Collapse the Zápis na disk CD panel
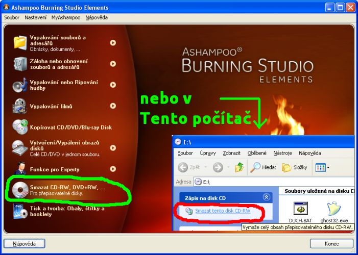 266,197
